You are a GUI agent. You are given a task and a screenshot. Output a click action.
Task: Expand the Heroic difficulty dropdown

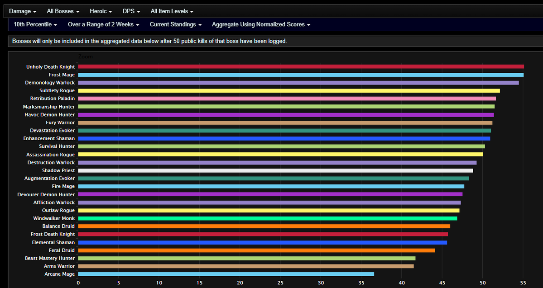coord(101,11)
